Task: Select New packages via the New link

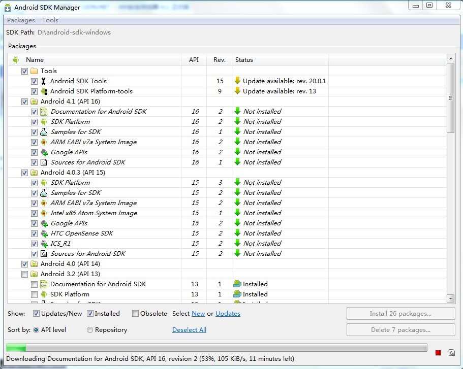Action: point(198,314)
